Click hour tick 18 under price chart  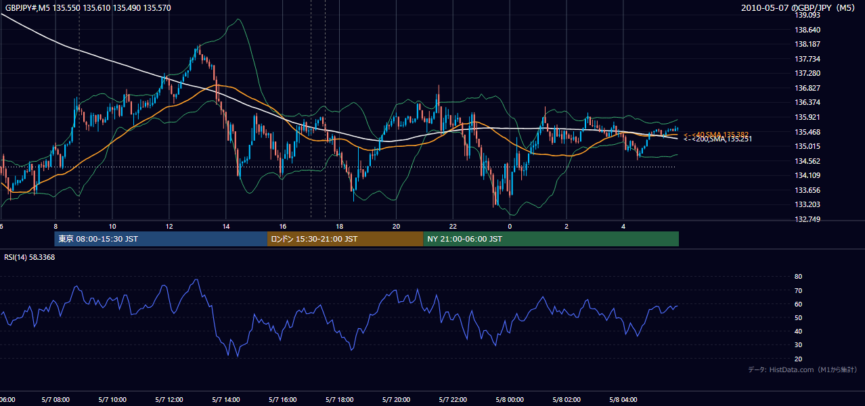tap(340, 226)
